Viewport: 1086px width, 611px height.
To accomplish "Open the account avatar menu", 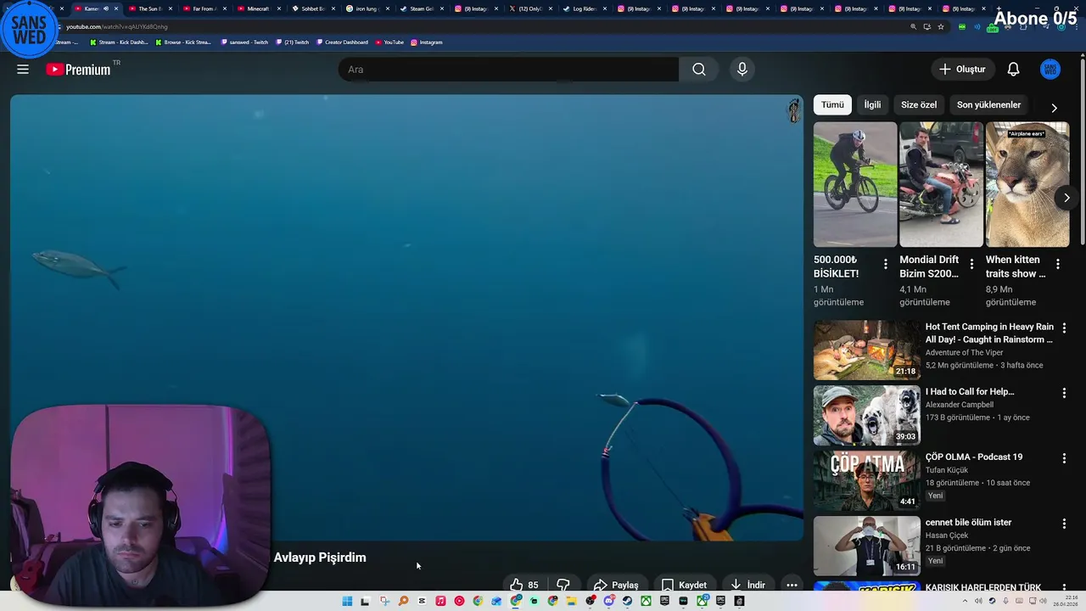I will [1050, 70].
